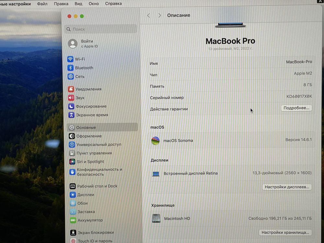This screenshot has width=324, height=243.
Task: Open Дисплеи sun icon in sidebar
Action: click(x=73, y=195)
